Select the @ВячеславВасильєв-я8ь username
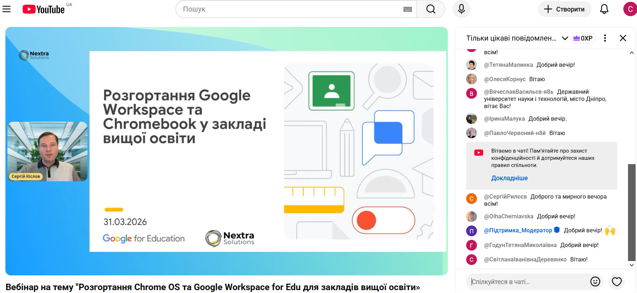The width and height of the screenshot is (637, 293). [519, 92]
